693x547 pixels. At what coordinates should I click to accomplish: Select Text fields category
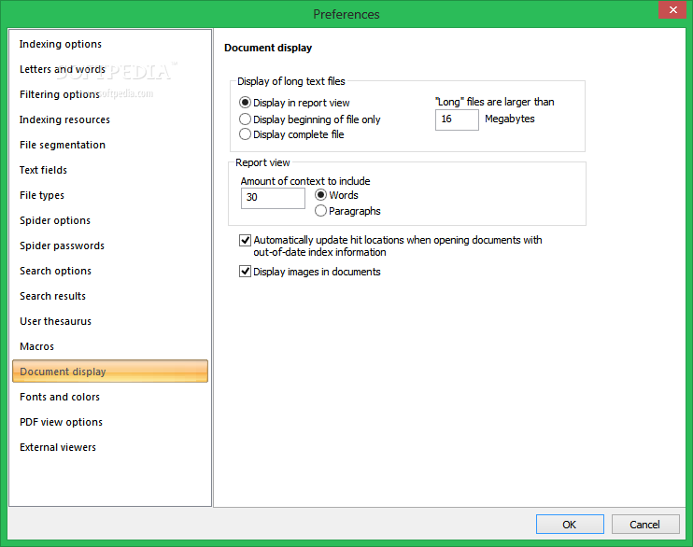[110, 170]
